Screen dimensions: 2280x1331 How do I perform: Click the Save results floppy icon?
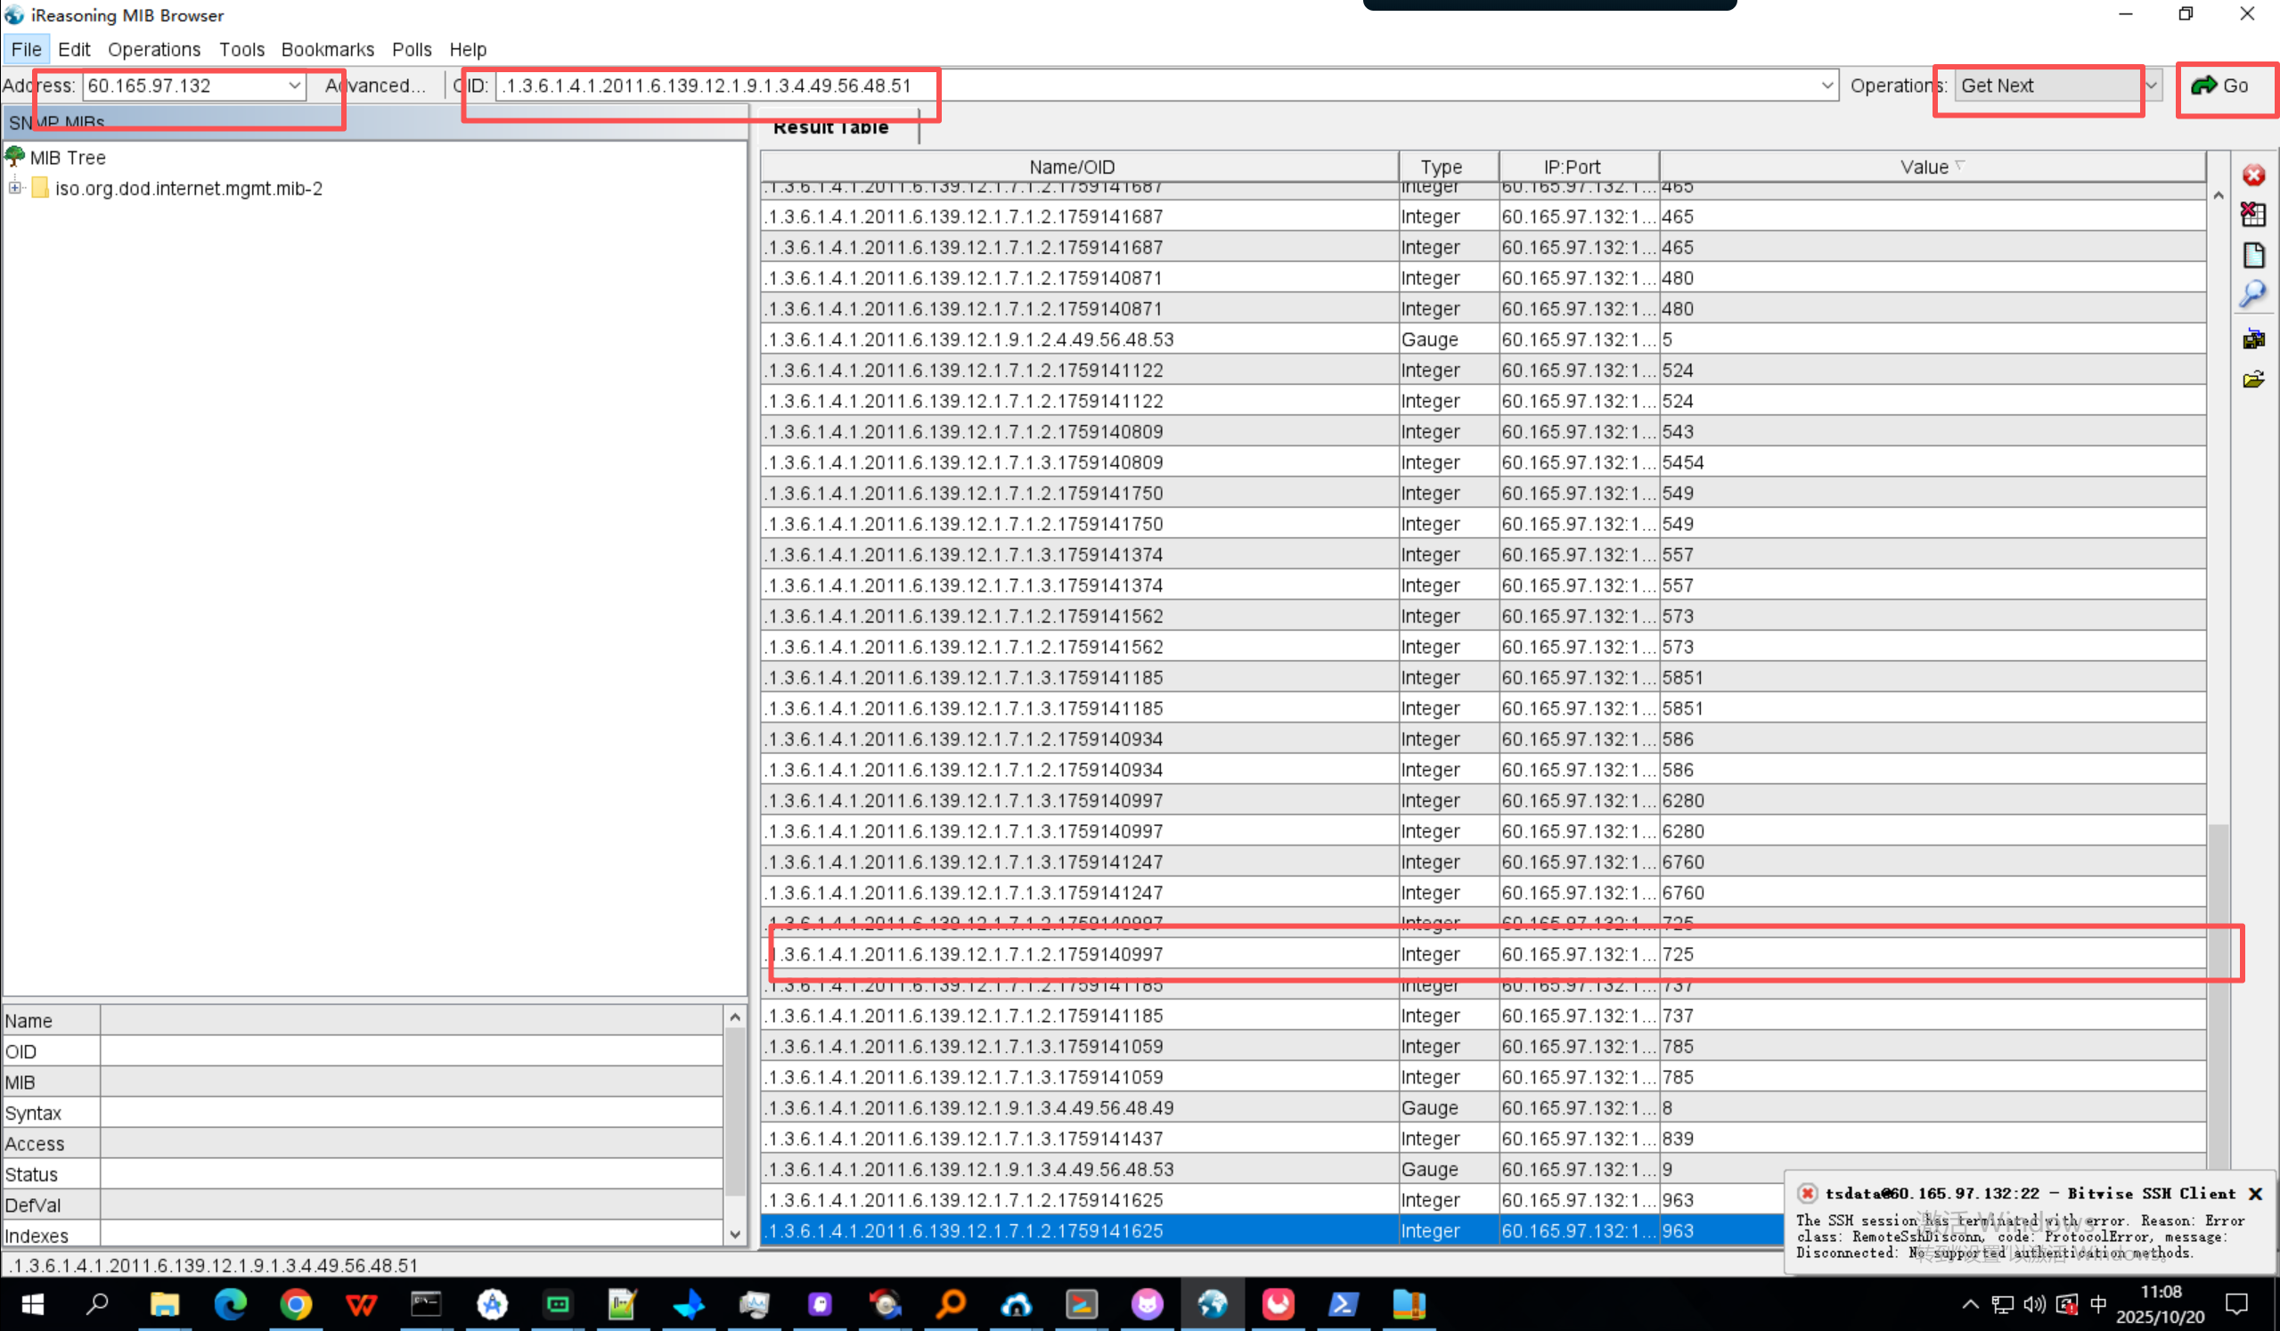pyautogui.click(x=2253, y=339)
